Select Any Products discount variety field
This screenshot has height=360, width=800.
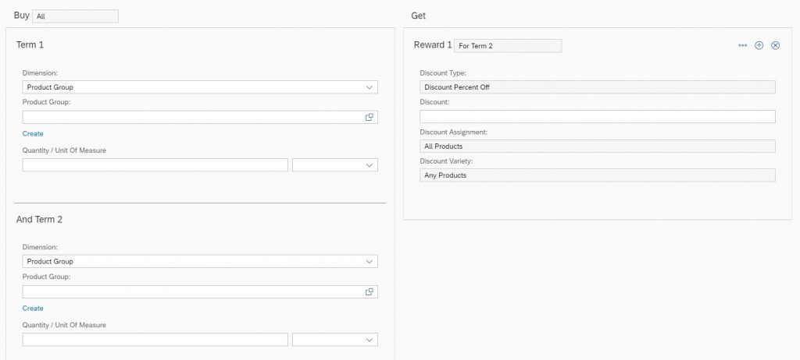click(598, 175)
